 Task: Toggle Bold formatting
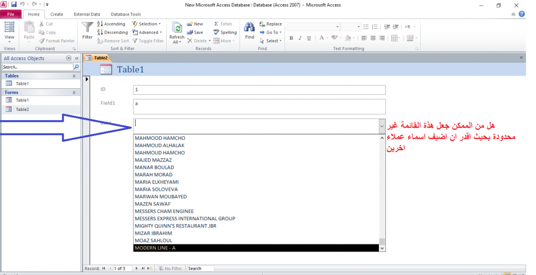pos(291,38)
